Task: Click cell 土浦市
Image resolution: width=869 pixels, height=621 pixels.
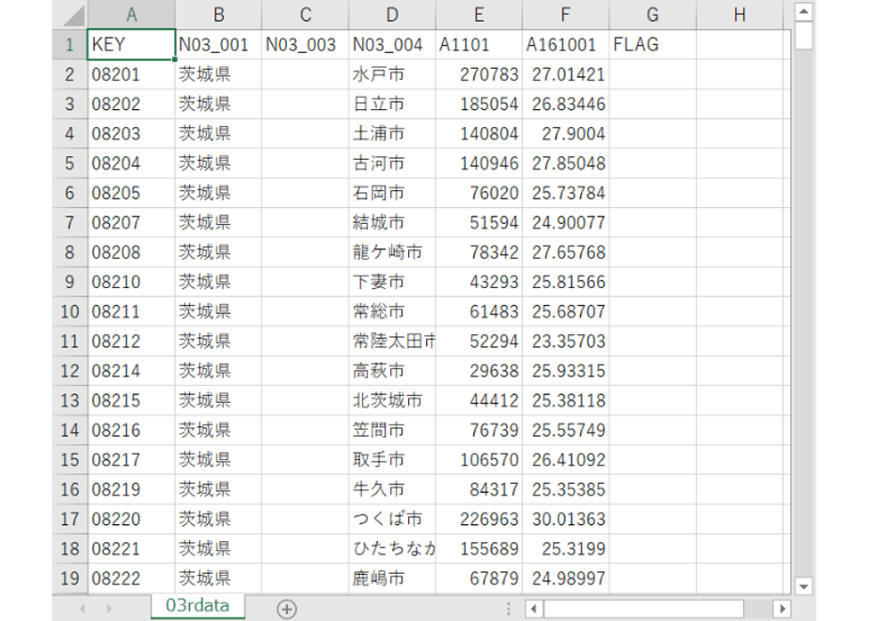Action: pyautogui.click(x=392, y=134)
